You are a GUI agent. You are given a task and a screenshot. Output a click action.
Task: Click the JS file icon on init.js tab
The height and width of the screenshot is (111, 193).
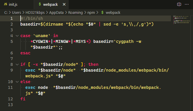5,4
